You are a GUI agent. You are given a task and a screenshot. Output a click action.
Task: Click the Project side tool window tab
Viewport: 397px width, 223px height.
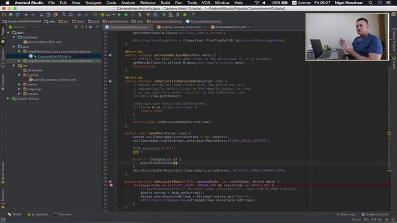click(x=2, y=34)
